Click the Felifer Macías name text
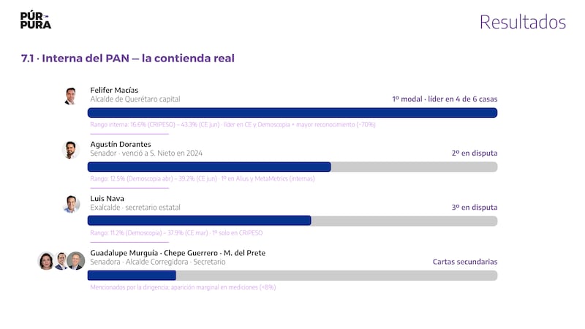585x329 pixels. click(114, 90)
